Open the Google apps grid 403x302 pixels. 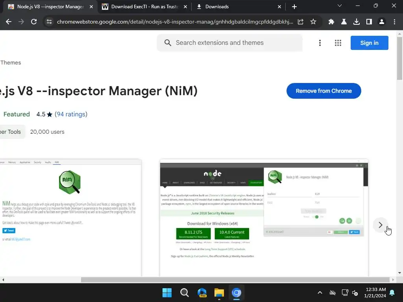tap(338, 43)
